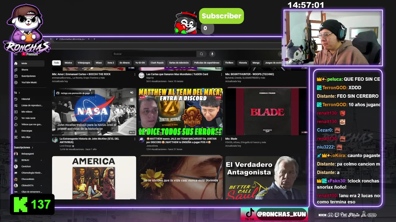The height and width of the screenshot is (222, 396).
Task: Select the Historia filter chip
Action: [x=243, y=63]
